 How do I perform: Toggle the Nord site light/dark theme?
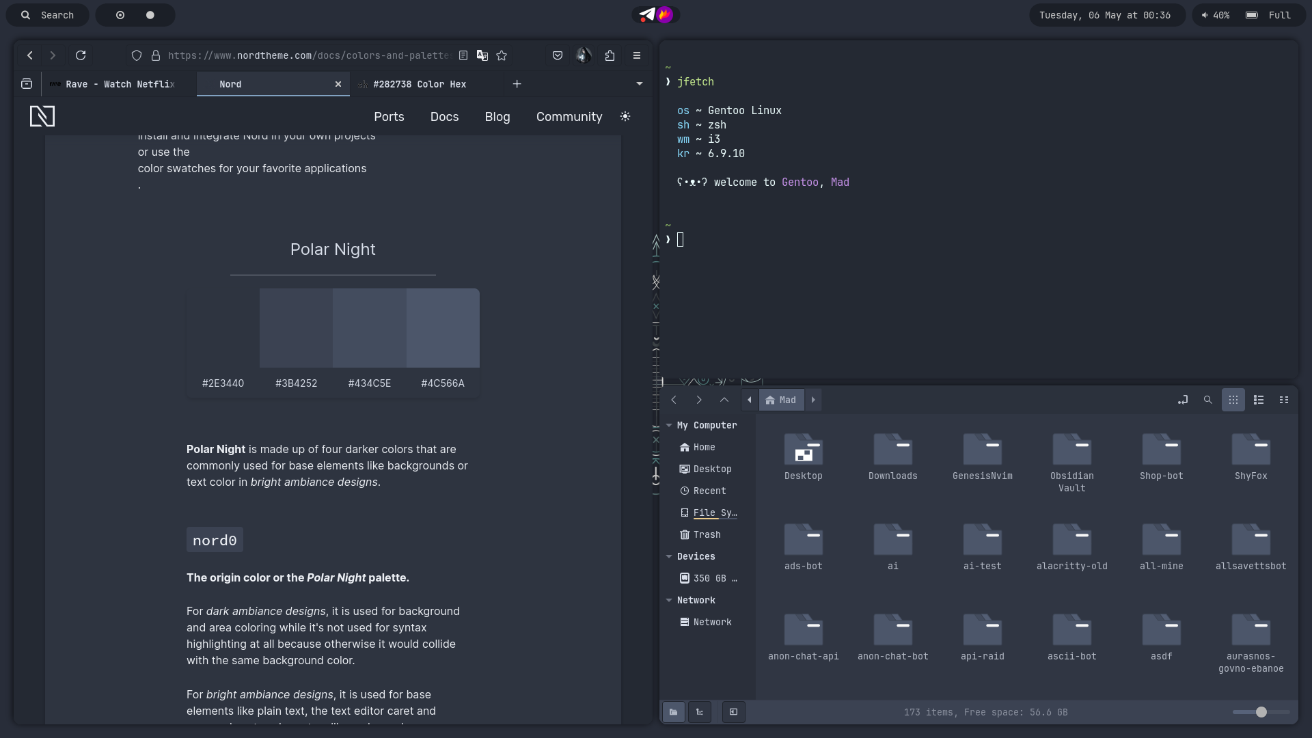[x=625, y=116]
